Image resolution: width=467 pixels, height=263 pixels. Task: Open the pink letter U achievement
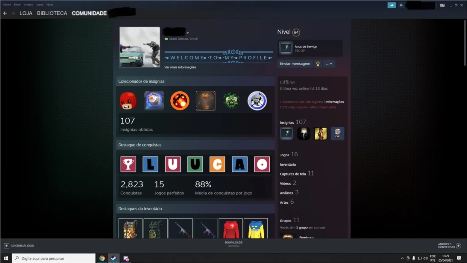(x=173, y=164)
